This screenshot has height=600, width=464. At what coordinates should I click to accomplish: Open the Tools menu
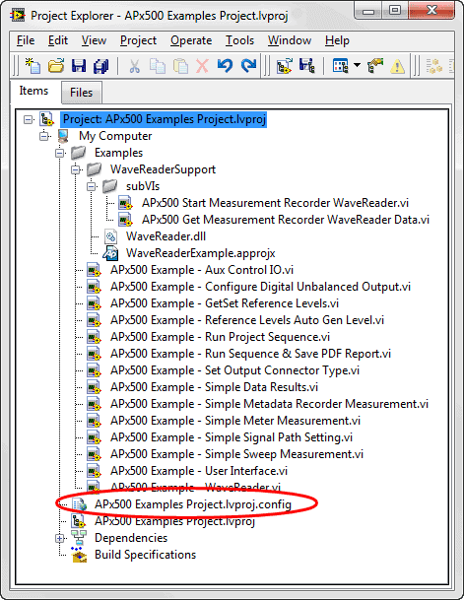coord(239,40)
